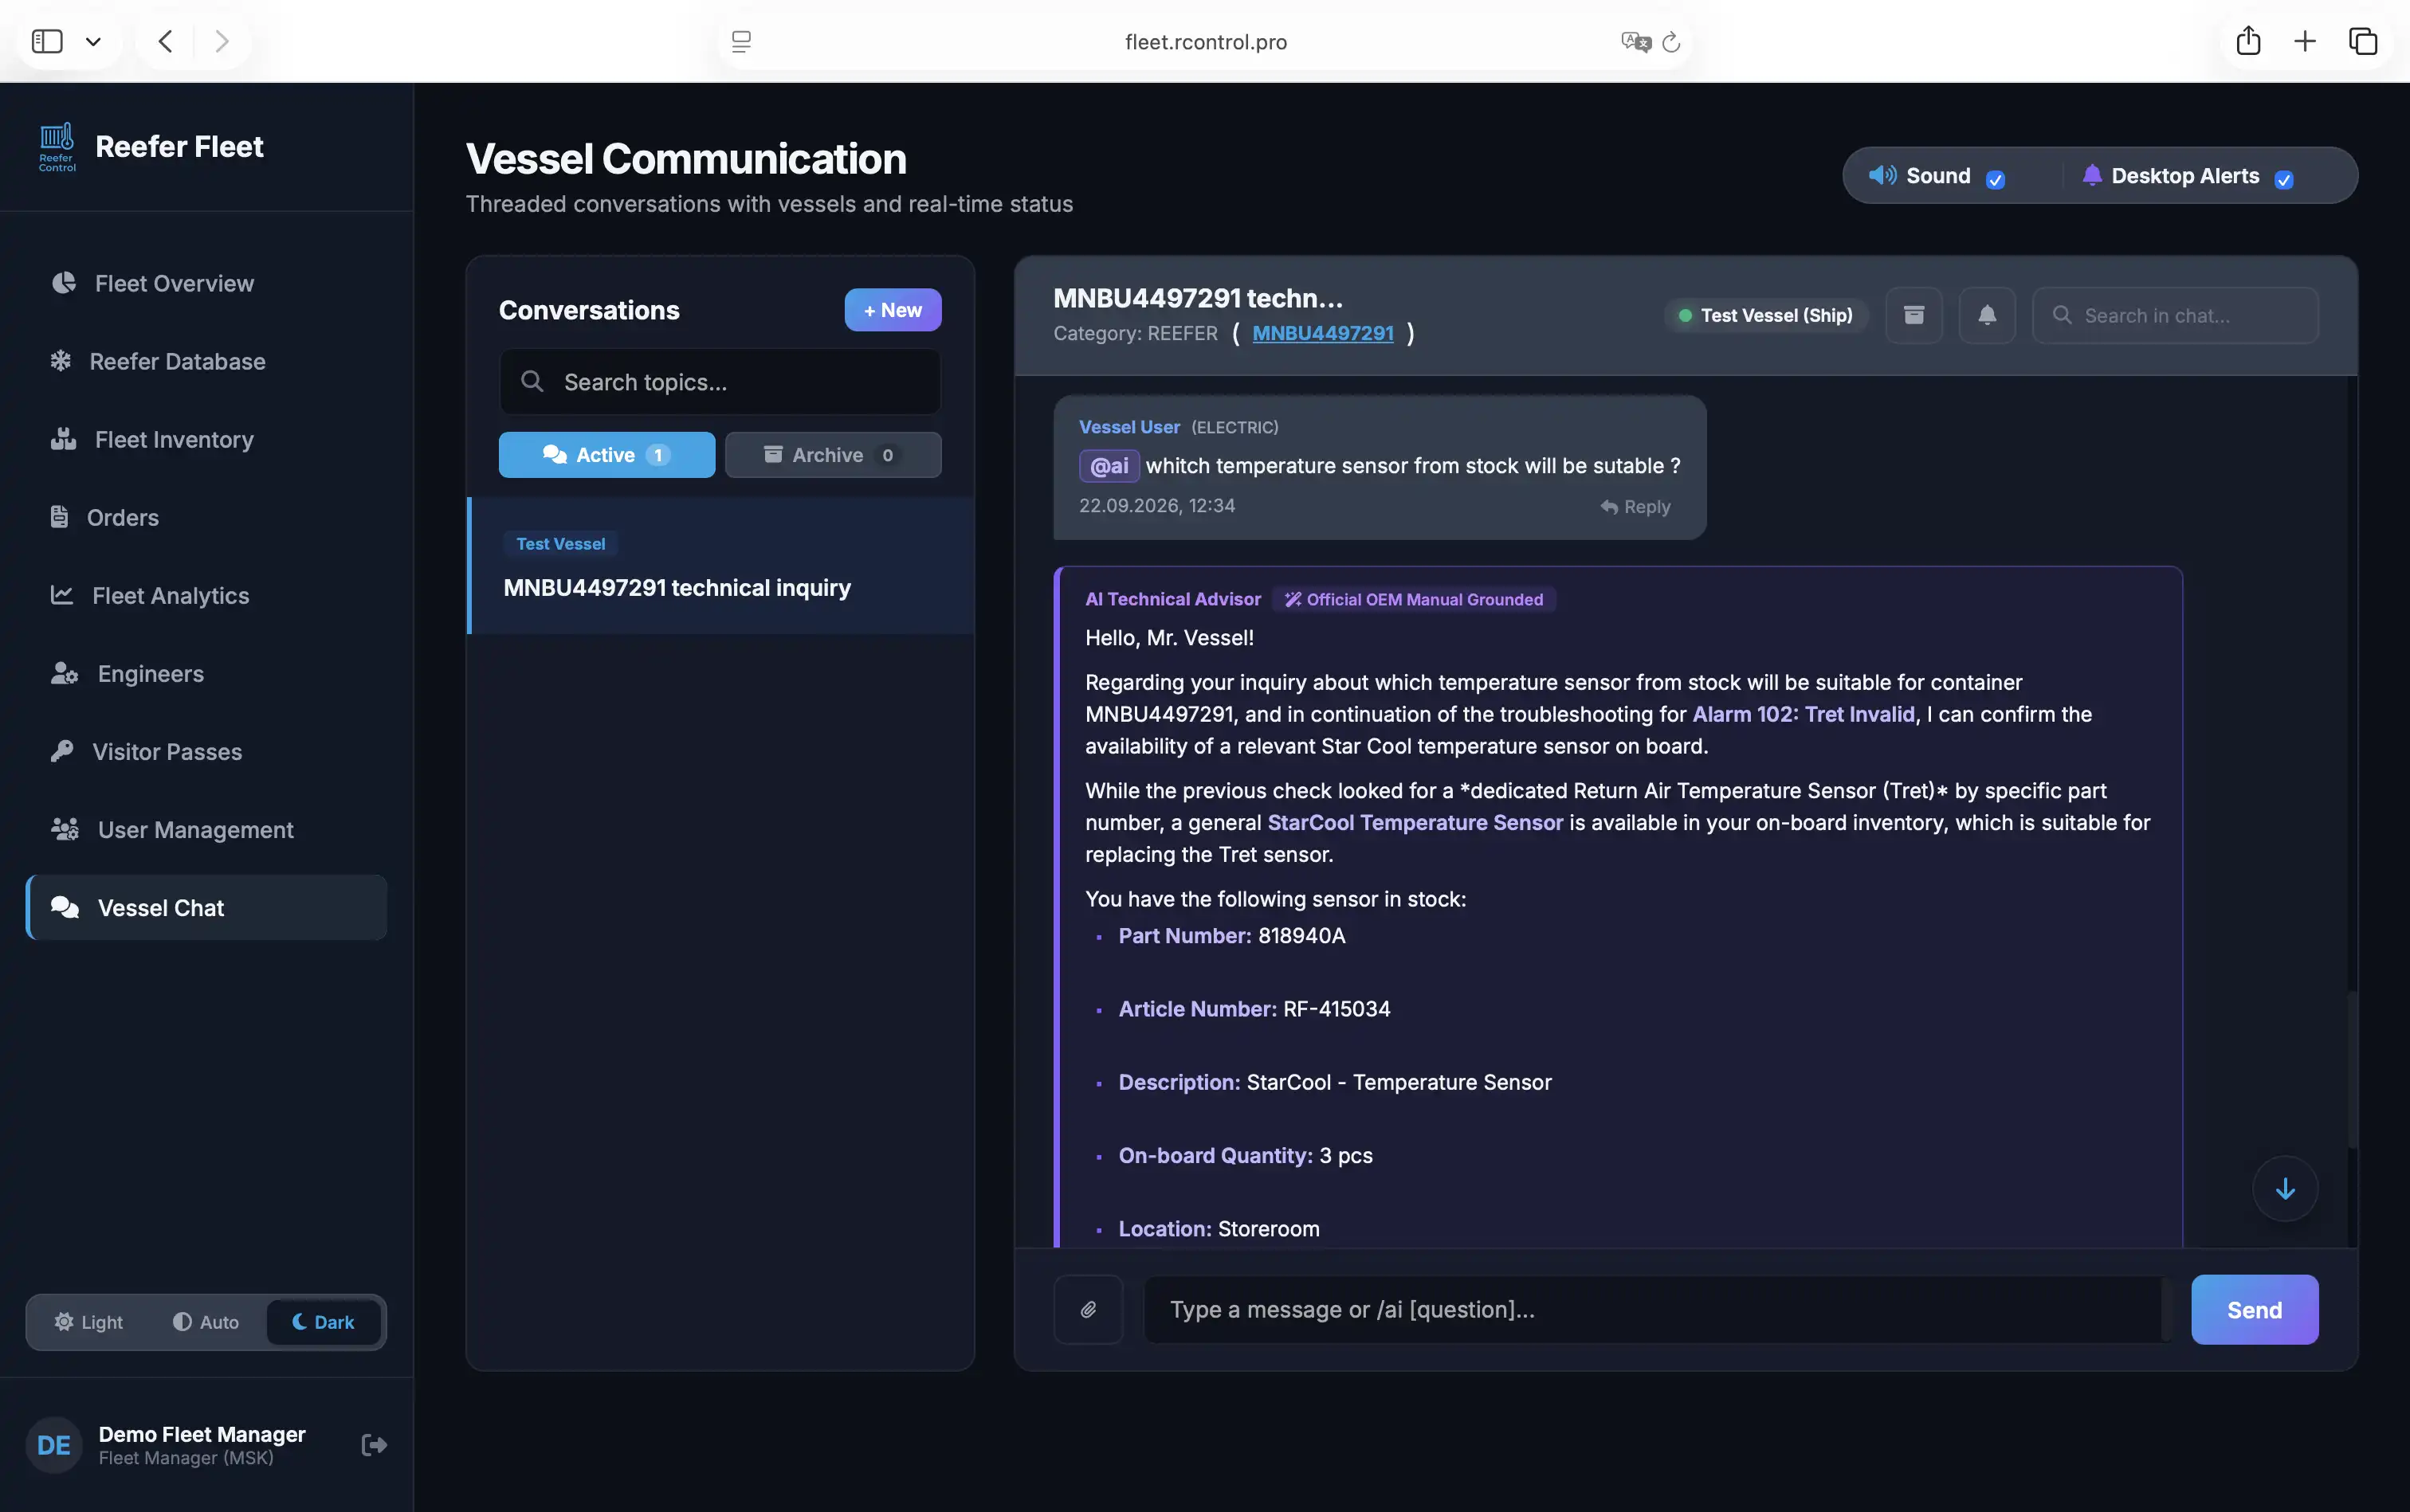2410x1512 pixels.
Task: Click the Official OEM Manual Grounded badge
Action: (x=1415, y=599)
